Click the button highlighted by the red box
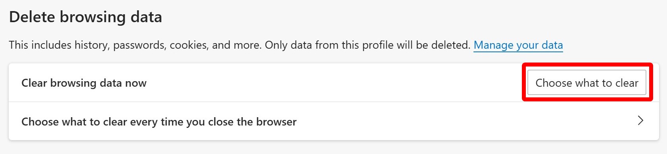This screenshot has width=667, height=154. point(586,83)
